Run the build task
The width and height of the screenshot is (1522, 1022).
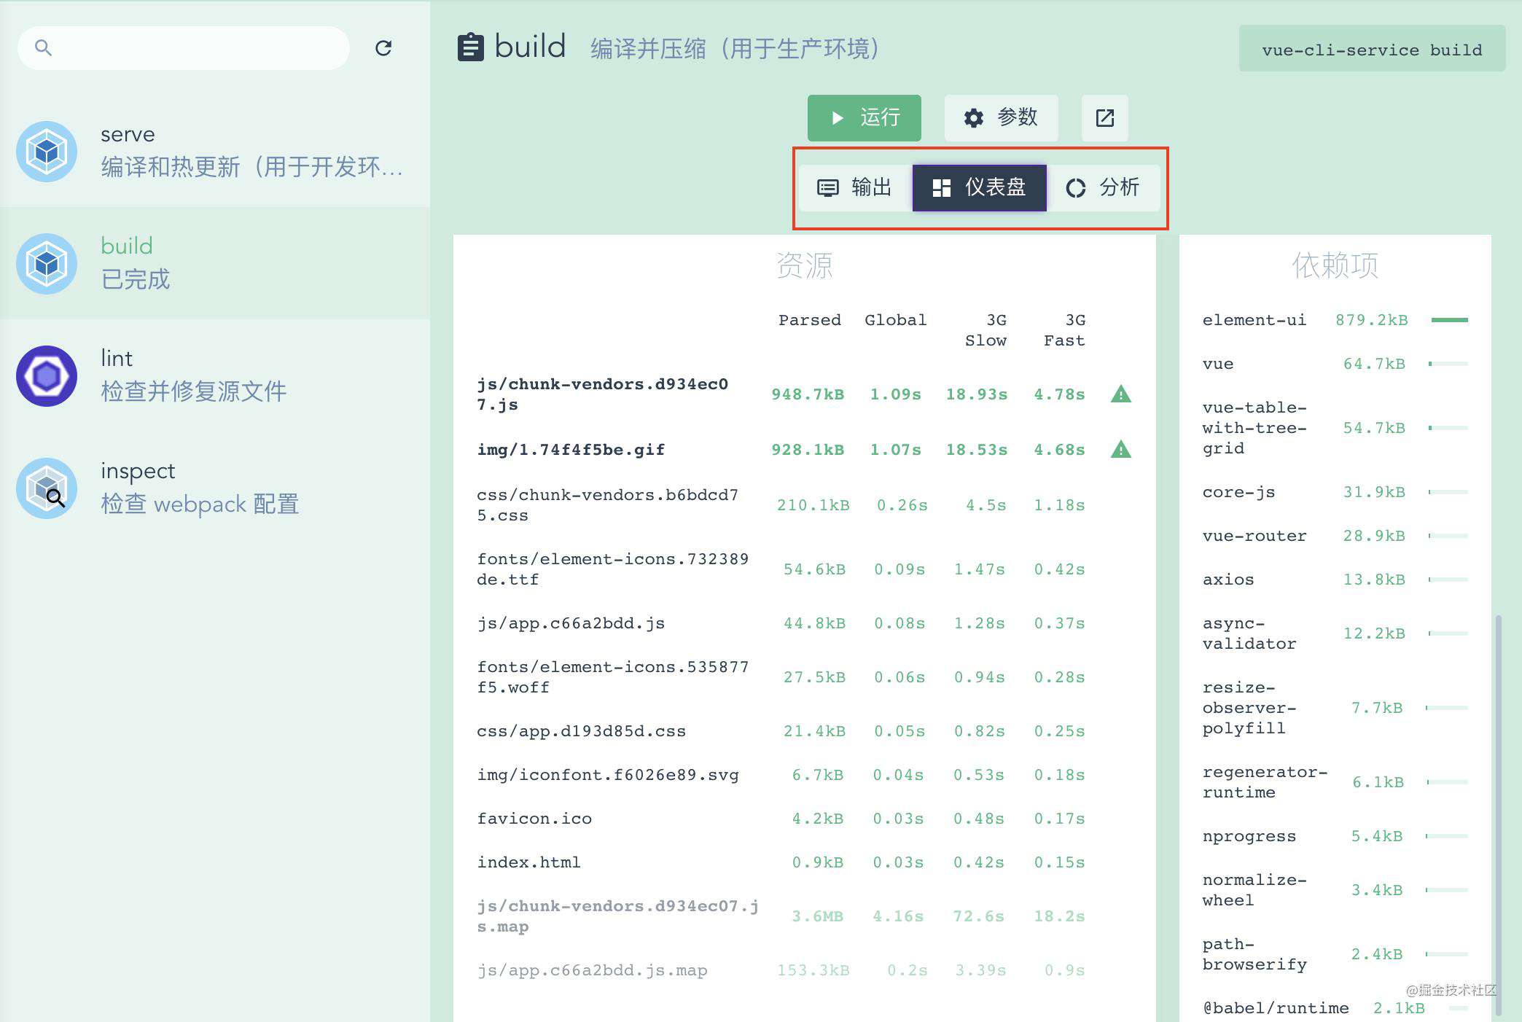pos(865,118)
